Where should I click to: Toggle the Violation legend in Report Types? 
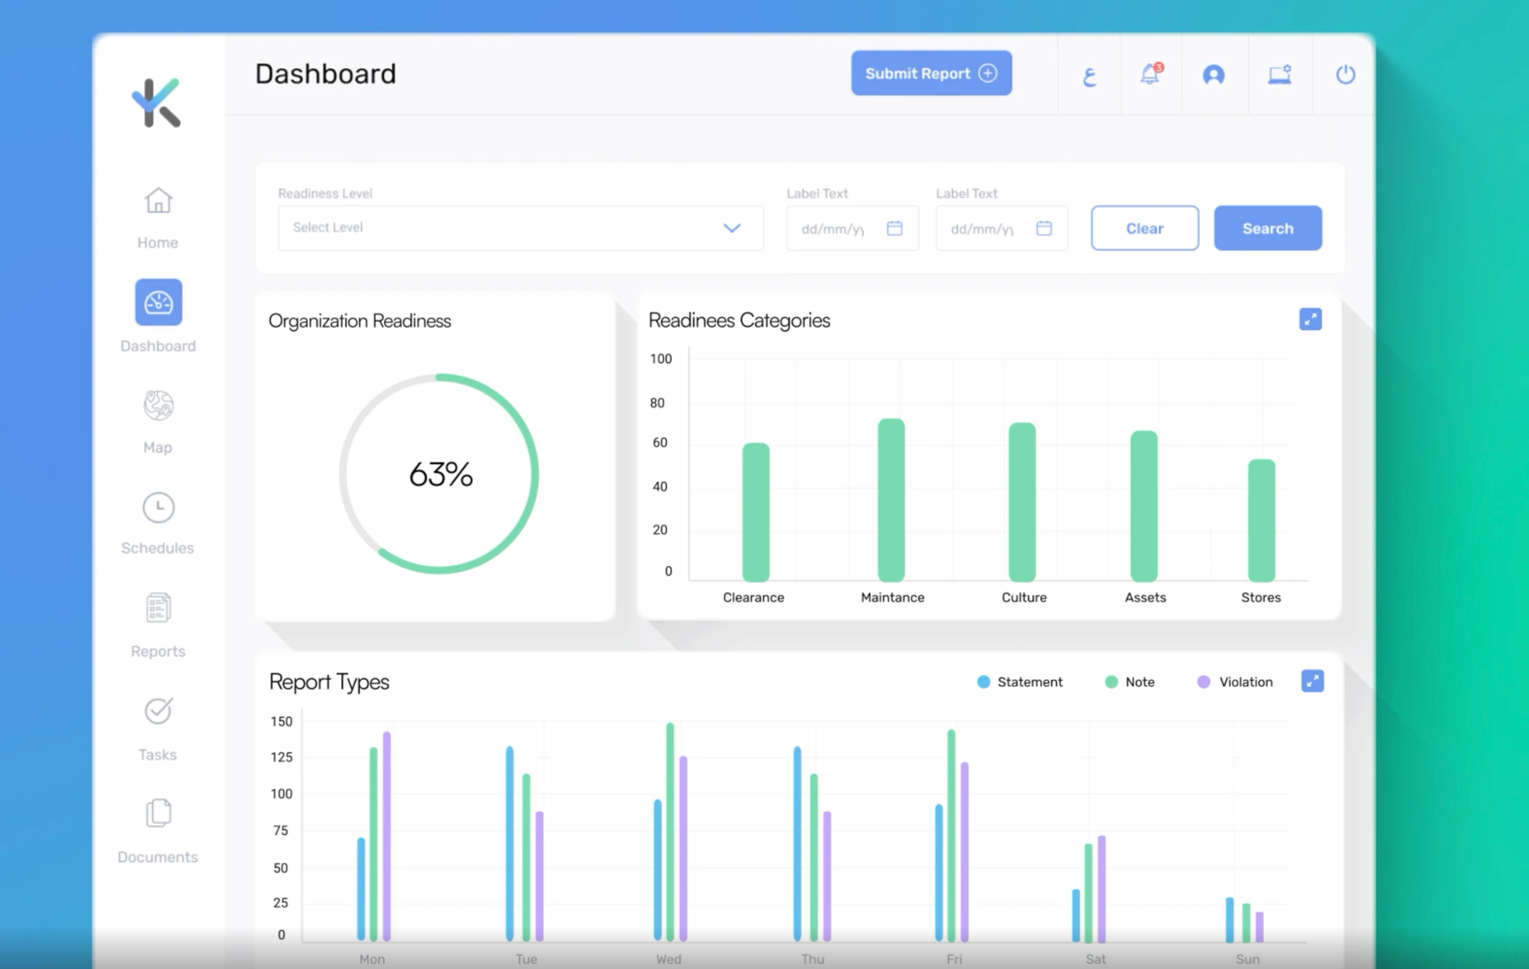pos(1233,681)
